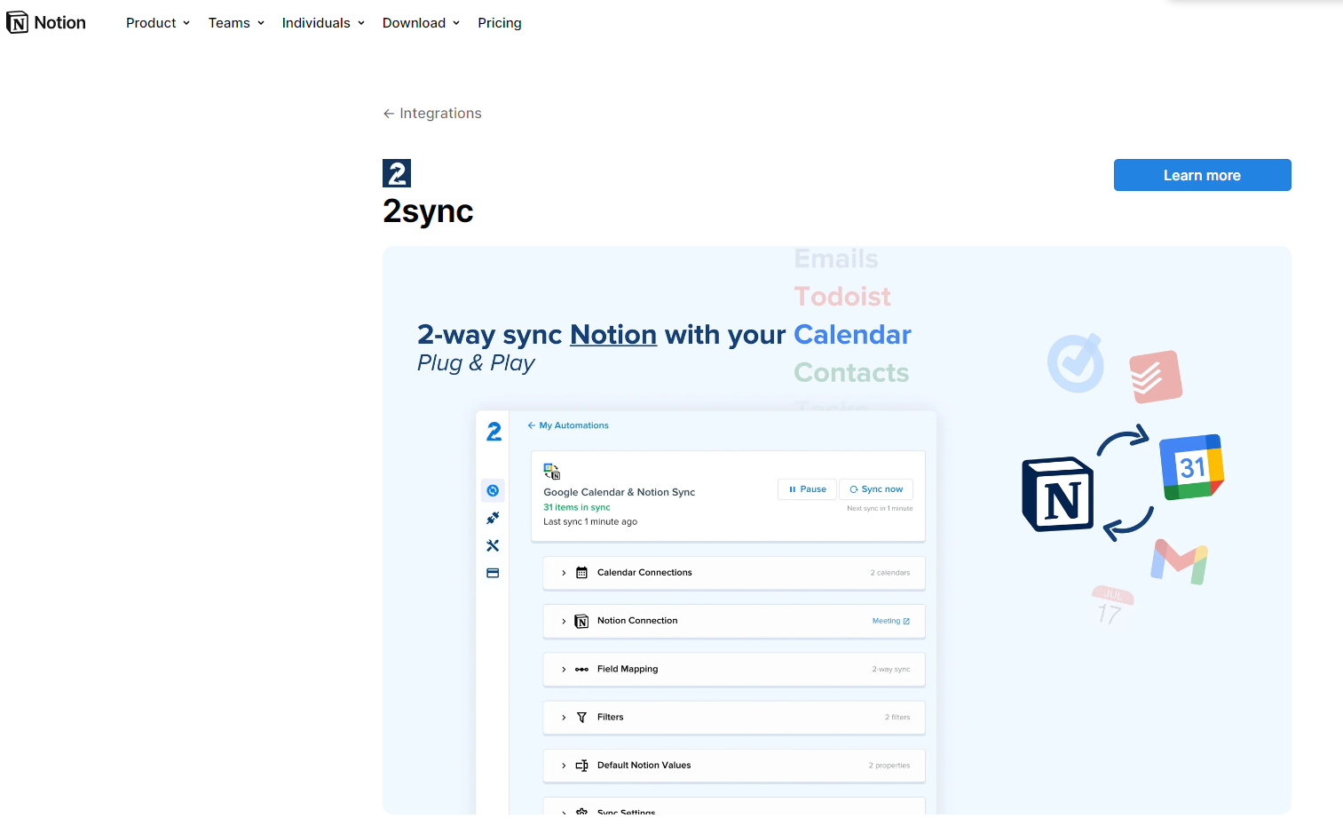Viewport: 1343px width, 826px height.
Task: Expand the Filters row
Action: click(734, 717)
